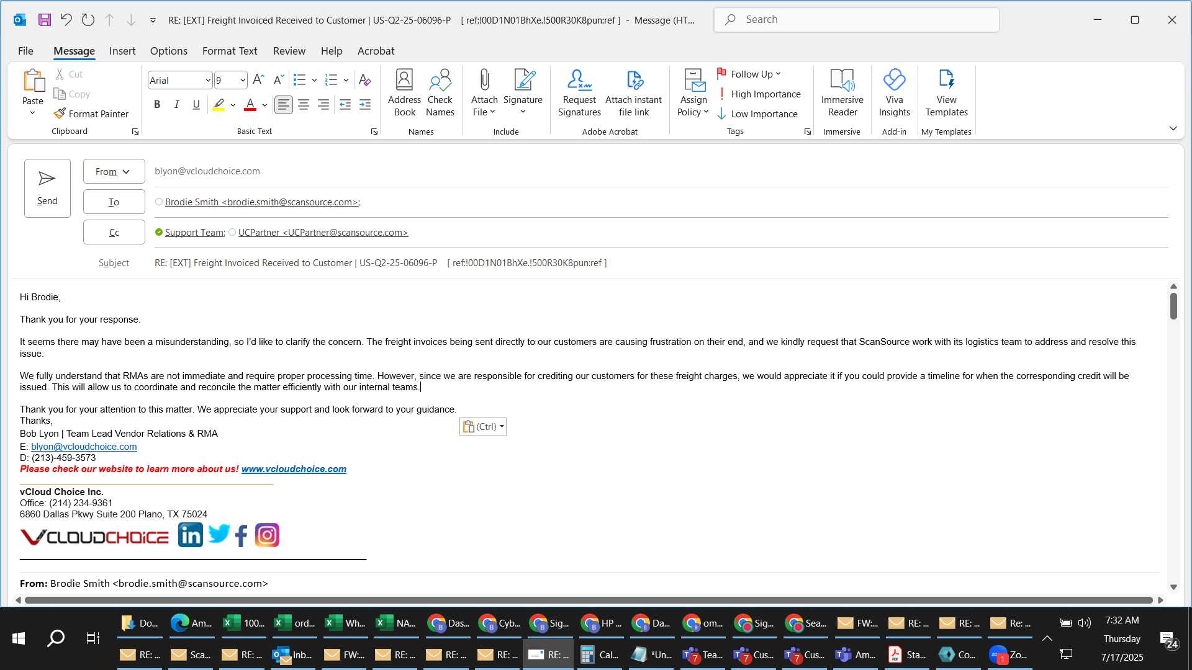The image size is (1192, 670).
Task: Switch to Options tab
Action: point(169,51)
